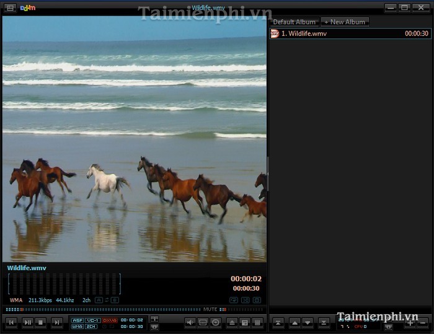Select Wildlife.wmv in the playlist
This screenshot has height=334, width=434.
click(x=304, y=33)
